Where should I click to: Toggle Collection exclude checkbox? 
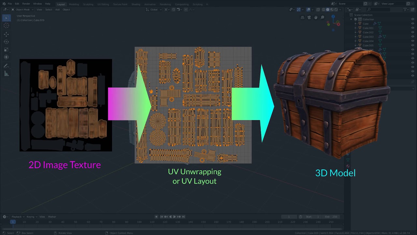355,19
